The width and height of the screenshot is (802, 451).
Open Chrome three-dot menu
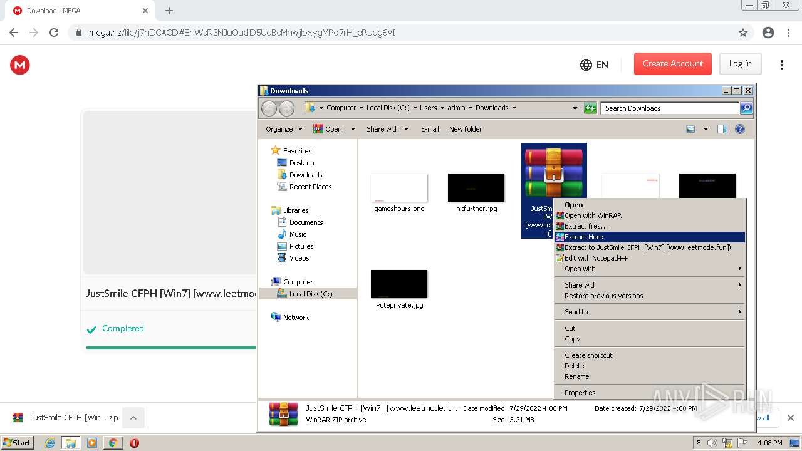click(789, 33)
